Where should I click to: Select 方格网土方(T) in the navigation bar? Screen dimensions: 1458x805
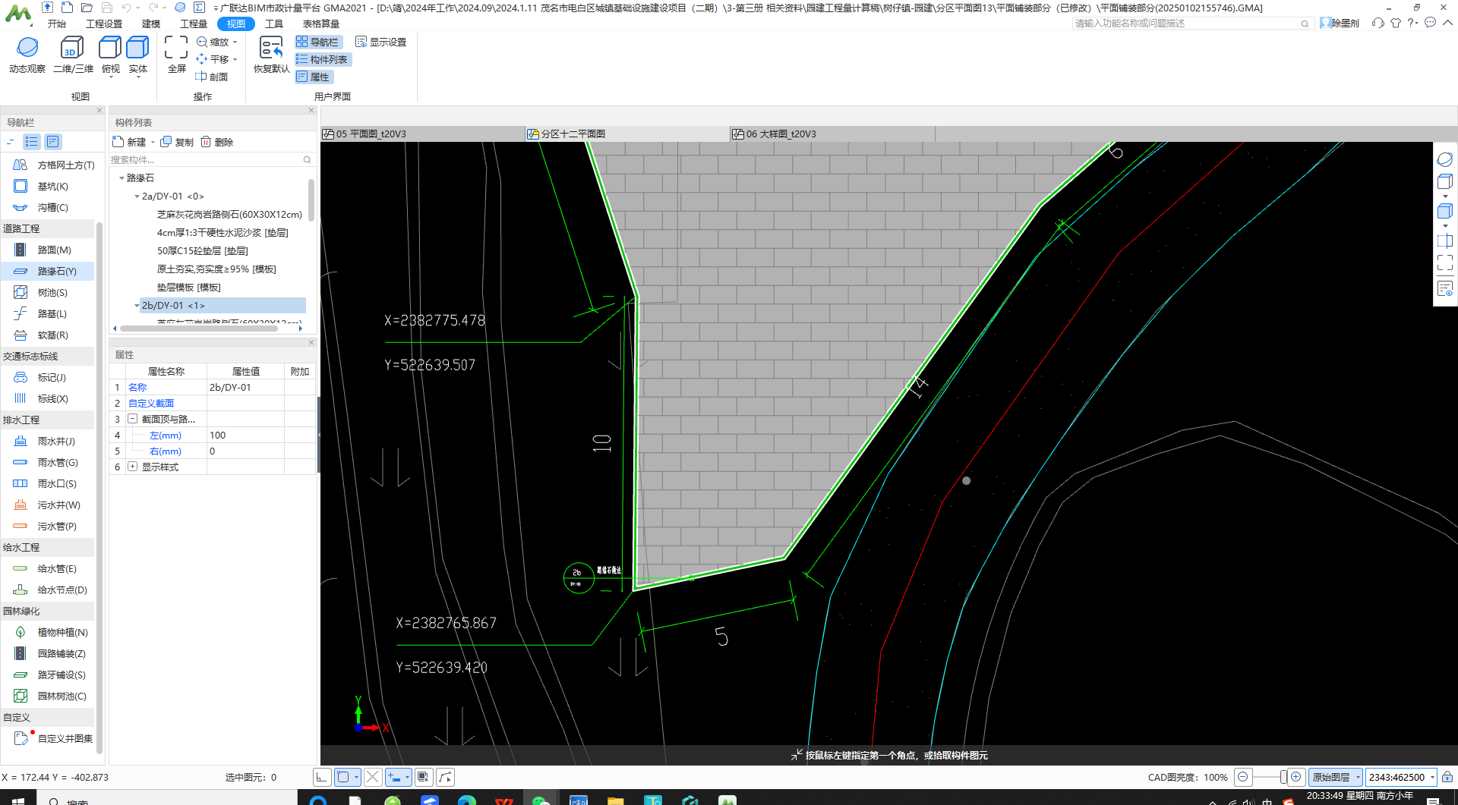[x=55, y=165]
